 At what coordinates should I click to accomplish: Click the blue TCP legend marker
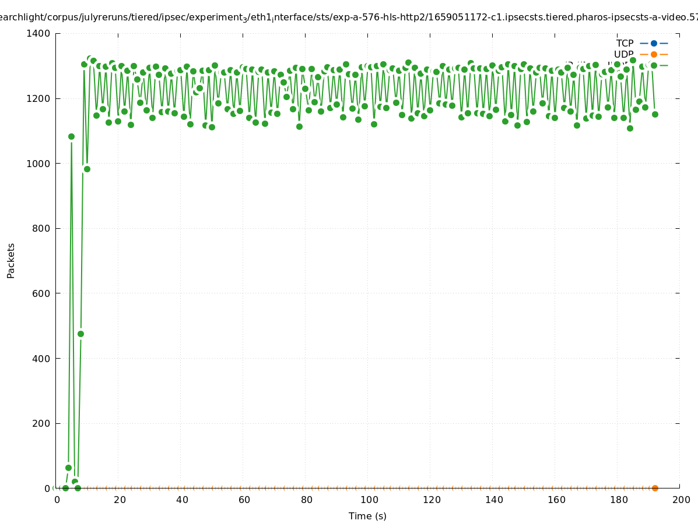654,43
